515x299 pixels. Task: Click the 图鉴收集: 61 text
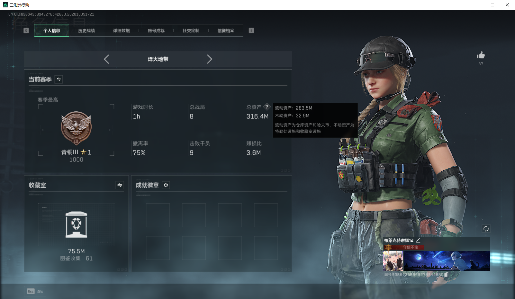click(76, 259)
